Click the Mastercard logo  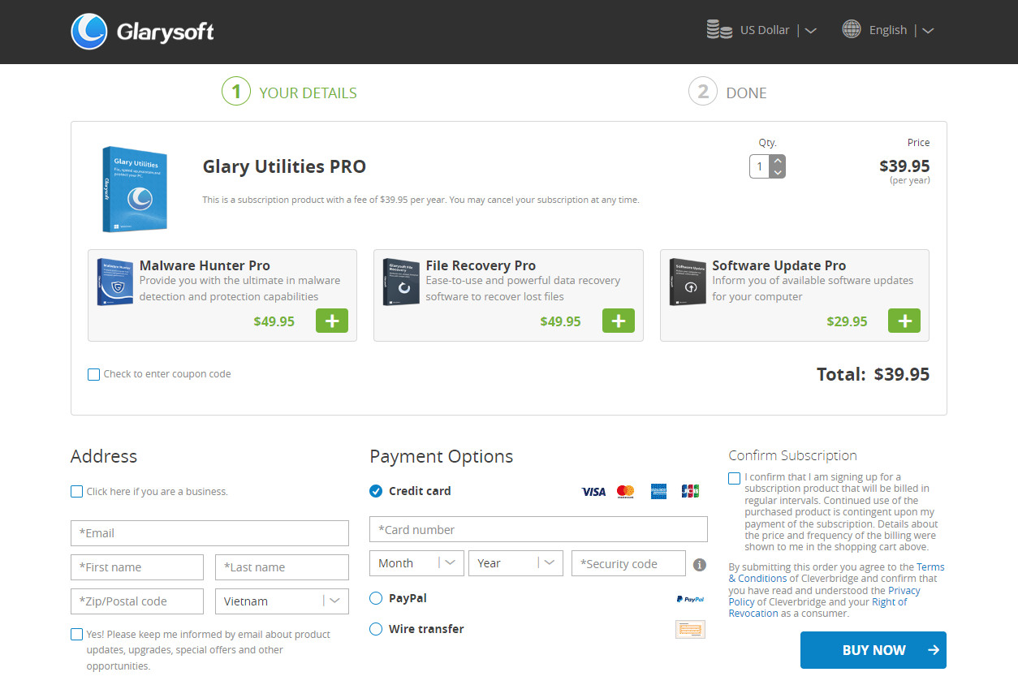pos(625,491)
